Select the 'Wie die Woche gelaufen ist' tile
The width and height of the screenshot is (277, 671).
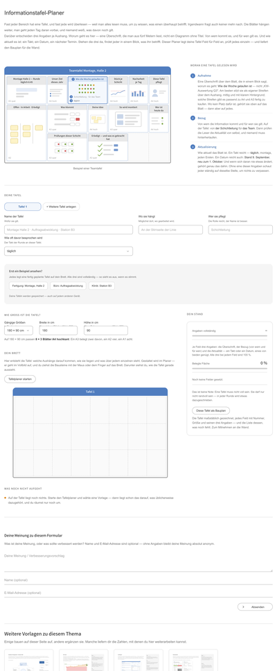[x=88, y=90]
